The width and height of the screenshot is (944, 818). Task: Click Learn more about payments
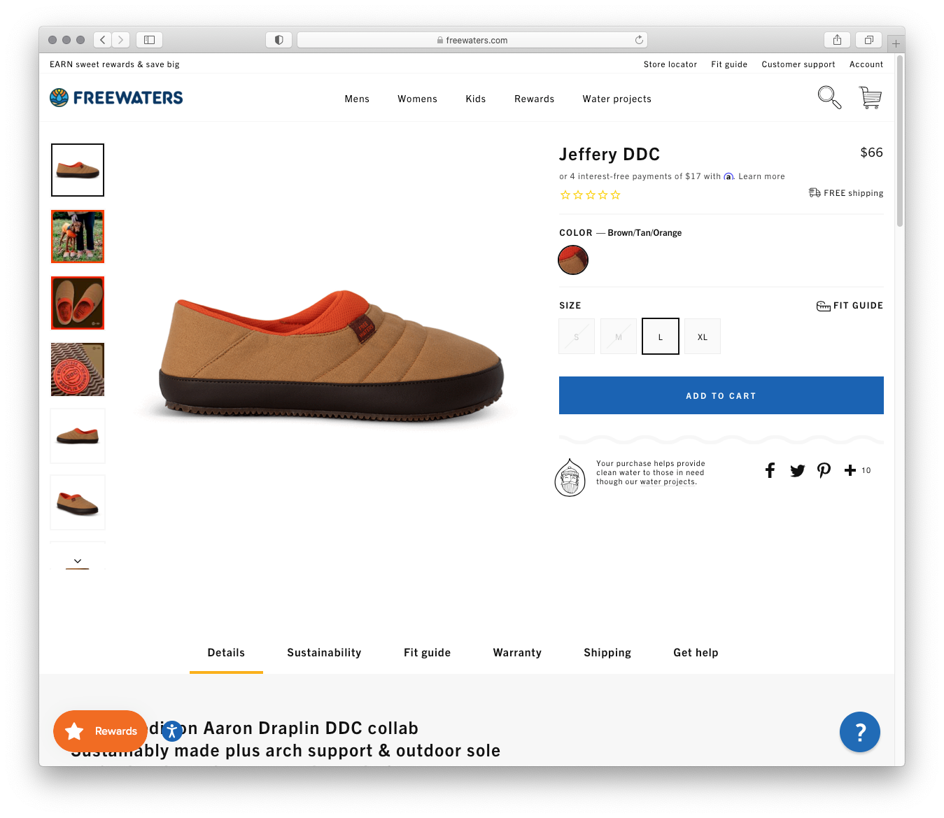[x=761, y=176]
